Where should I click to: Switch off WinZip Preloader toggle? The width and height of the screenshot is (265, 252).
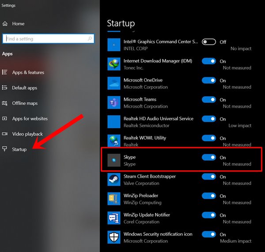click(x=209, y=196)
